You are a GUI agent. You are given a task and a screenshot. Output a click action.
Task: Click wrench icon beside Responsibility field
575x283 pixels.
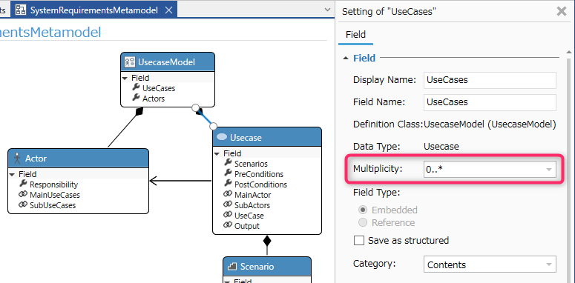click(x=24, y=184)
